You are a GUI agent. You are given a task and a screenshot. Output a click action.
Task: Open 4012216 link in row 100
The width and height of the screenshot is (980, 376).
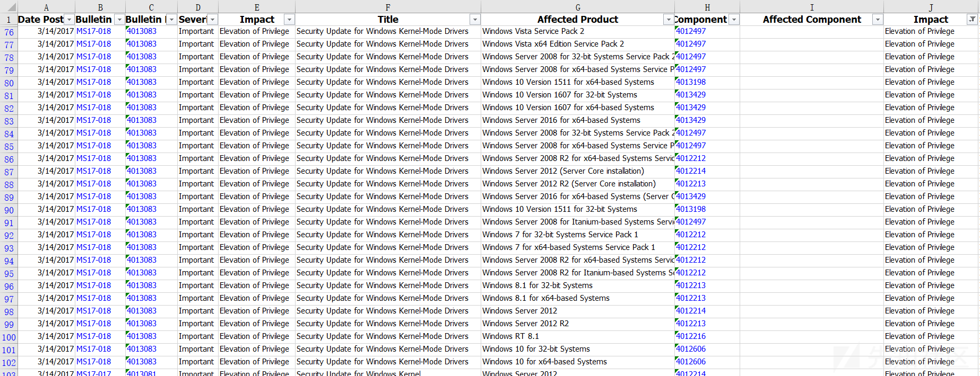pos(691,336)
